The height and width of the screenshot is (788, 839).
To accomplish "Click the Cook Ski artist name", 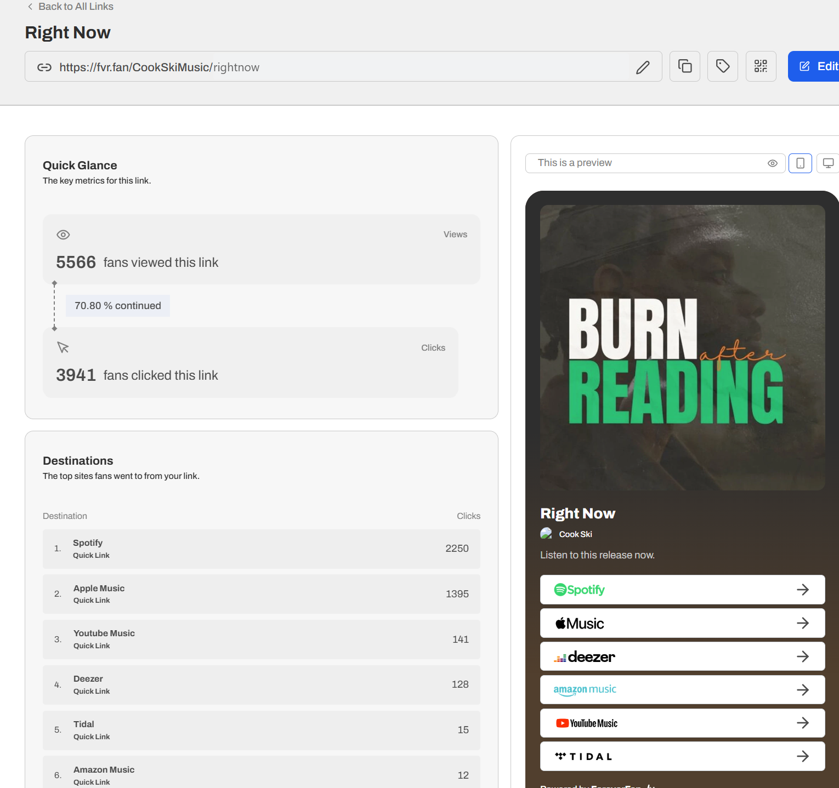I will tap(575, 534).
